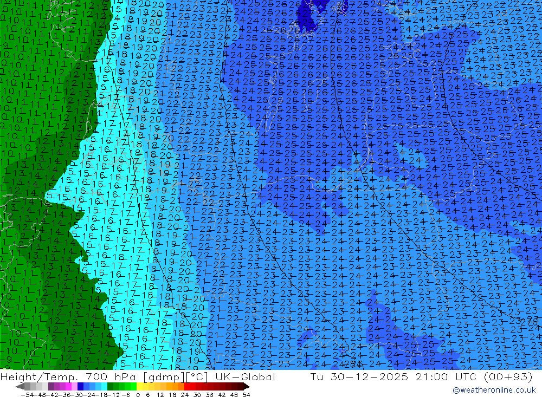Select the 'Tu 30-12-2025 21:00 UTC' timestamp

click(393, 376)
